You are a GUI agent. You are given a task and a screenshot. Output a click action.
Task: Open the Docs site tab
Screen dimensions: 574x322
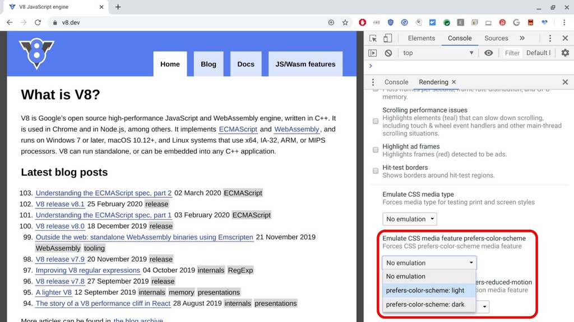pyautogui.click(x=246, y=64)
